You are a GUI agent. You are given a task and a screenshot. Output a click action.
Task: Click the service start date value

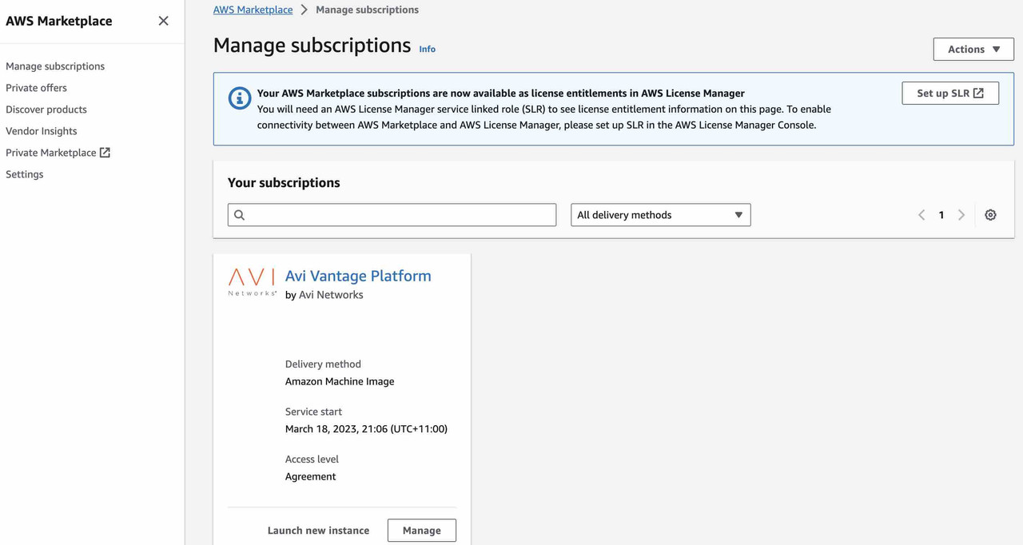click(x=366, y=429)
